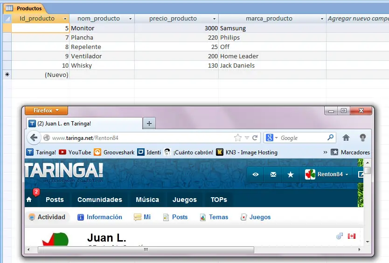Select the Monitor cell in nom_producto
Viewport: 389px width, 263px height.
[x=102, y=28]
